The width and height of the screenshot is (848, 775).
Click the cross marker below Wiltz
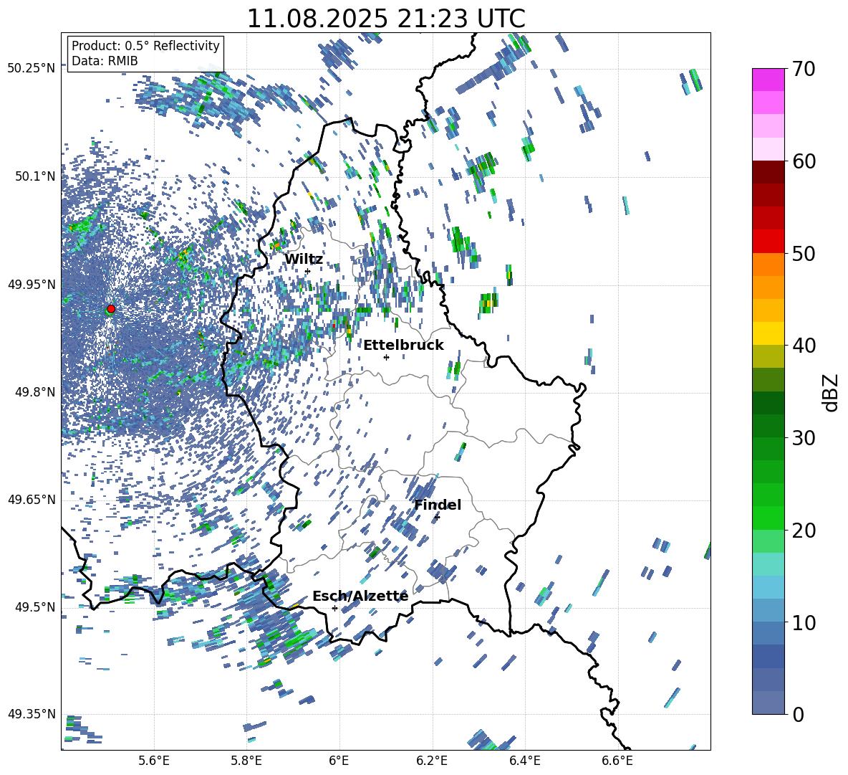click(307, 272)
